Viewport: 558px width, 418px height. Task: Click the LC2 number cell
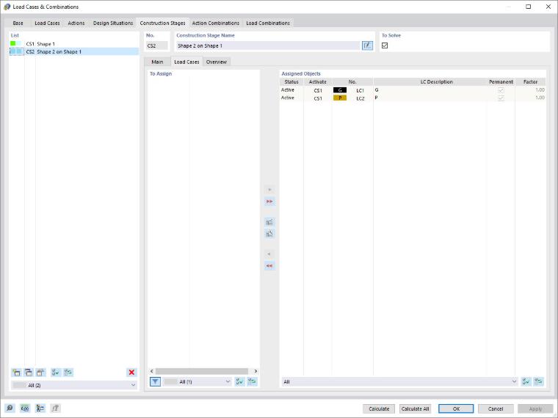tap(360, 98)
